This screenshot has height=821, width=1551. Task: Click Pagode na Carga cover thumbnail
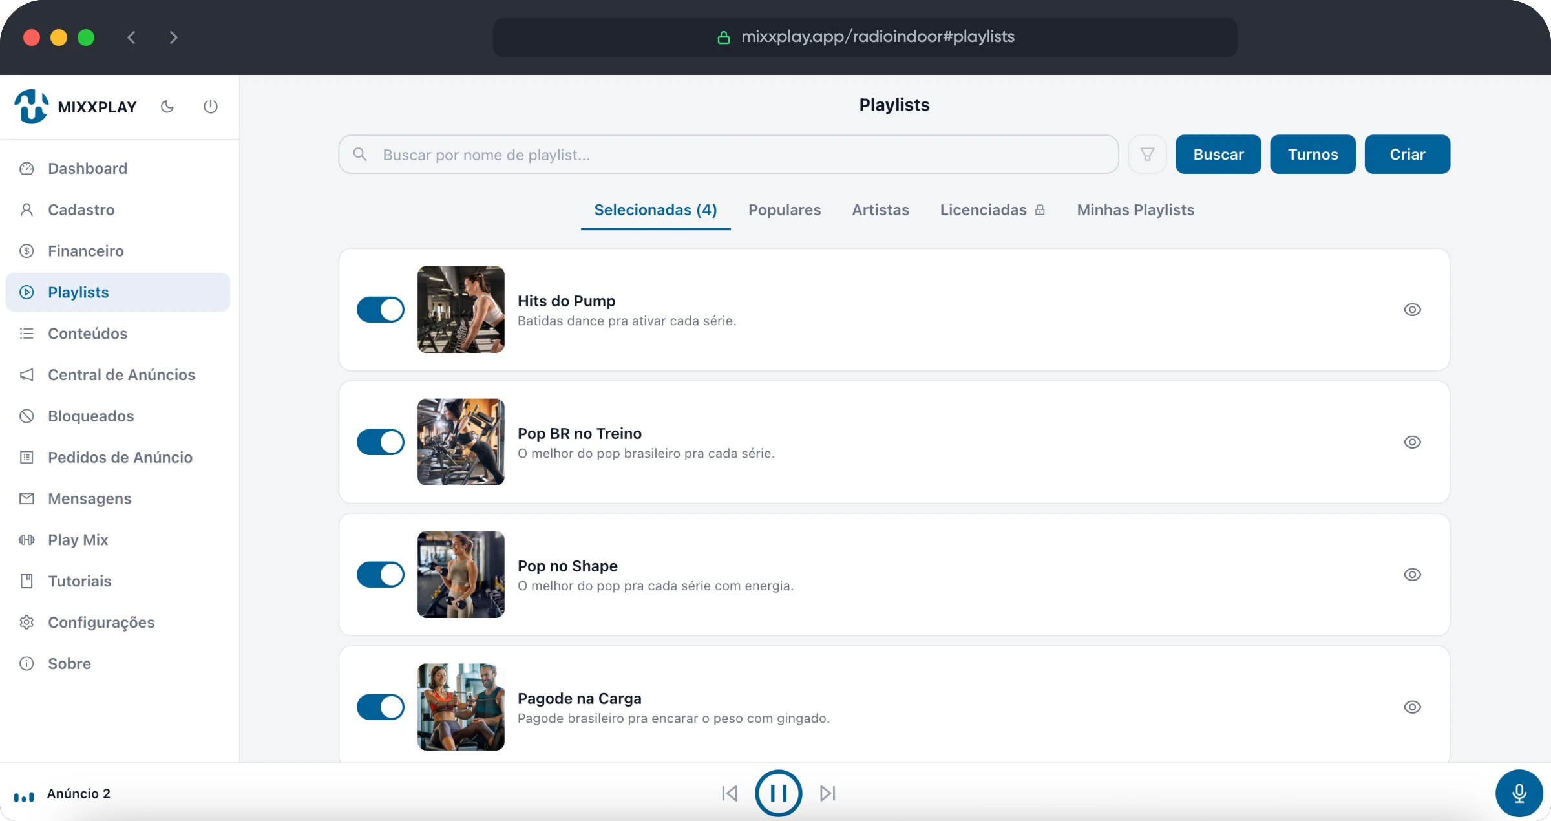(x=461, y=707)
